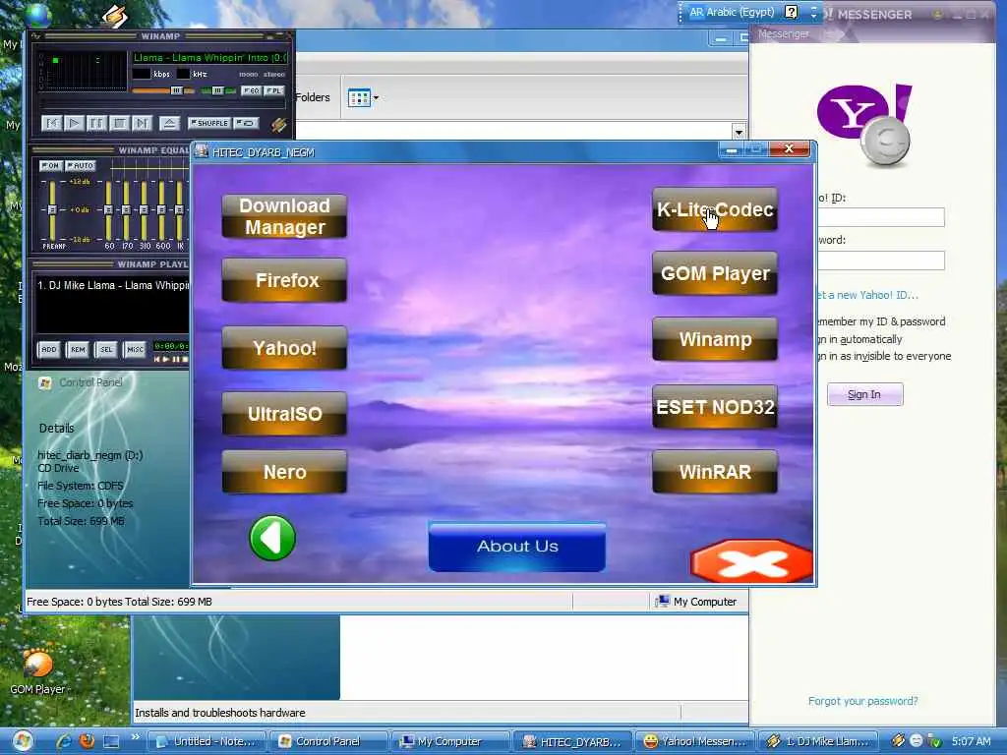The height and width of the screenshot is (755, 1007).
Task: Open file with Winamp eject button
Action: (x=169, y=123)
